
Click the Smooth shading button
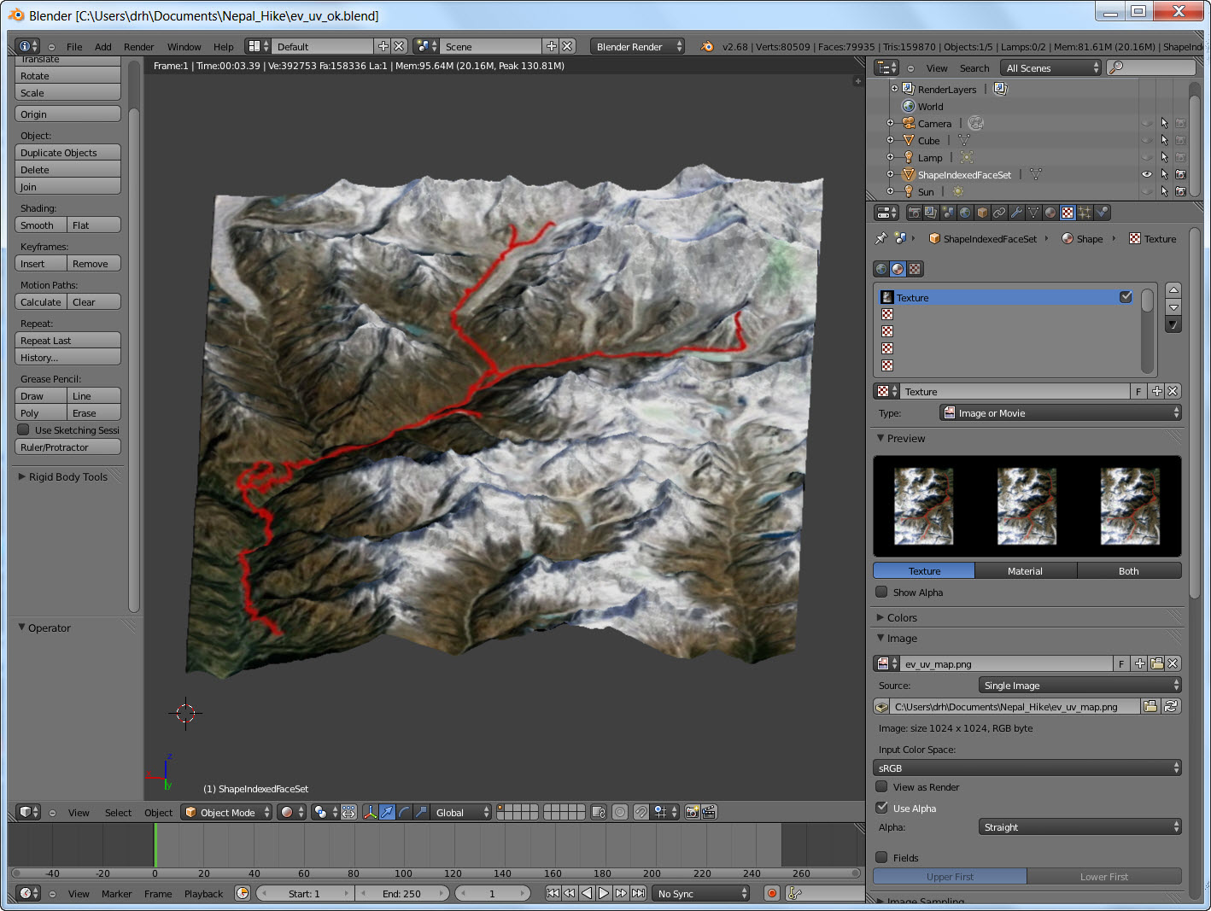pyautogui.click(x=39, y=225)
